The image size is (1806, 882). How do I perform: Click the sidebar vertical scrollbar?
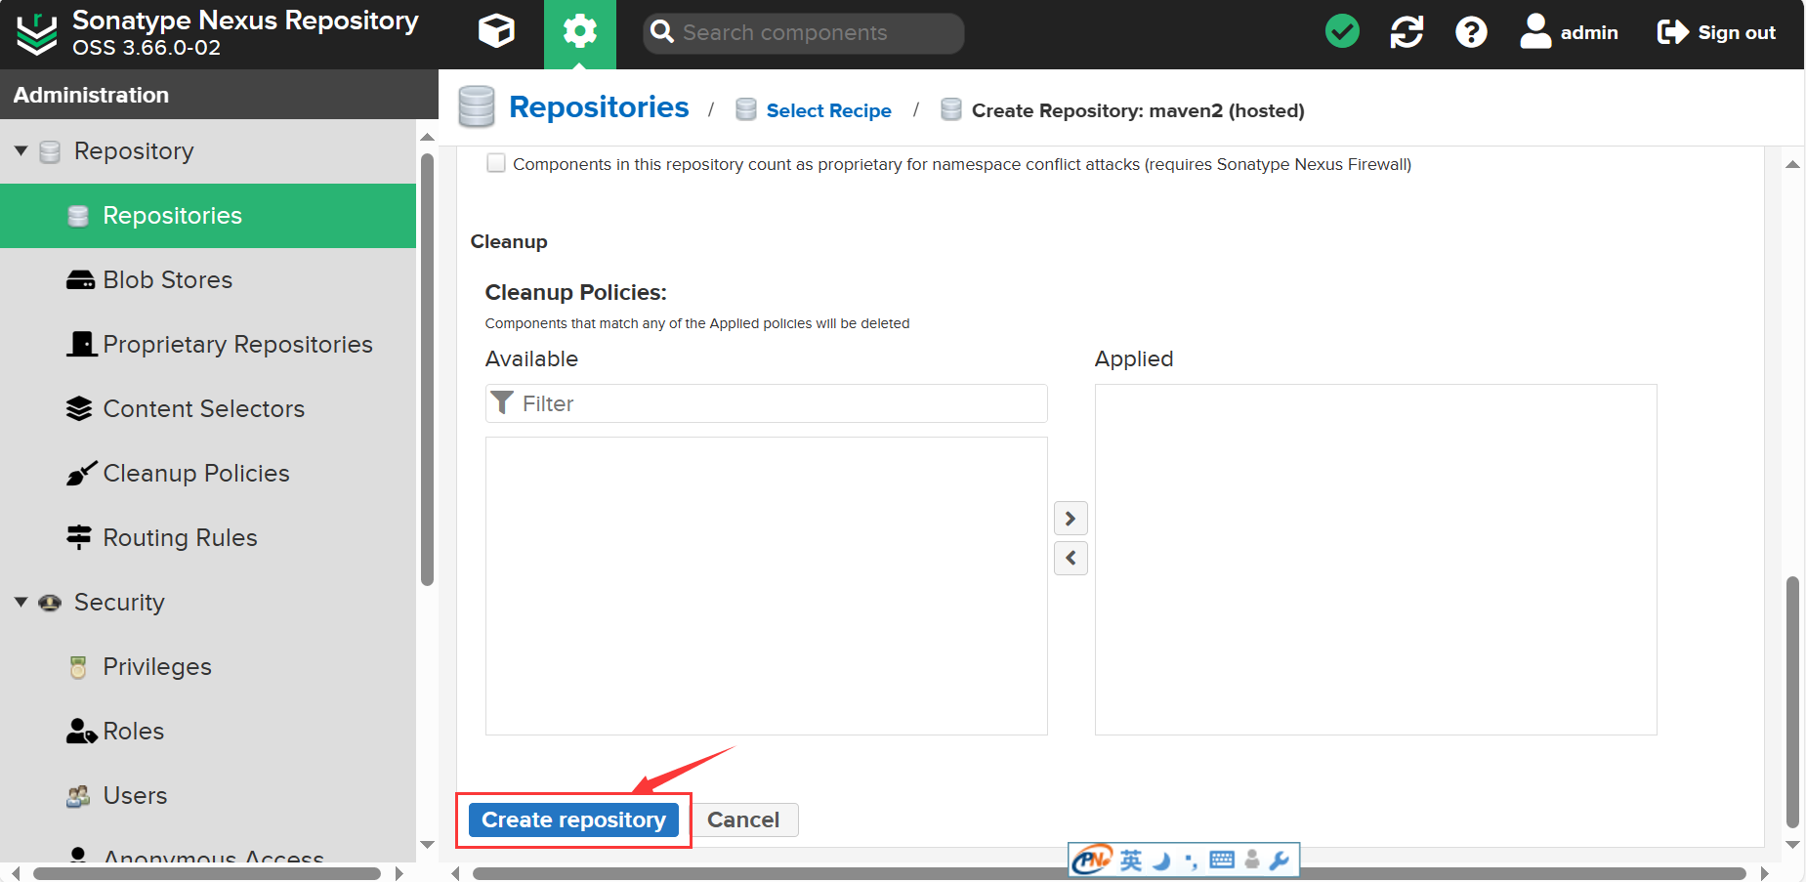point(427,369)
